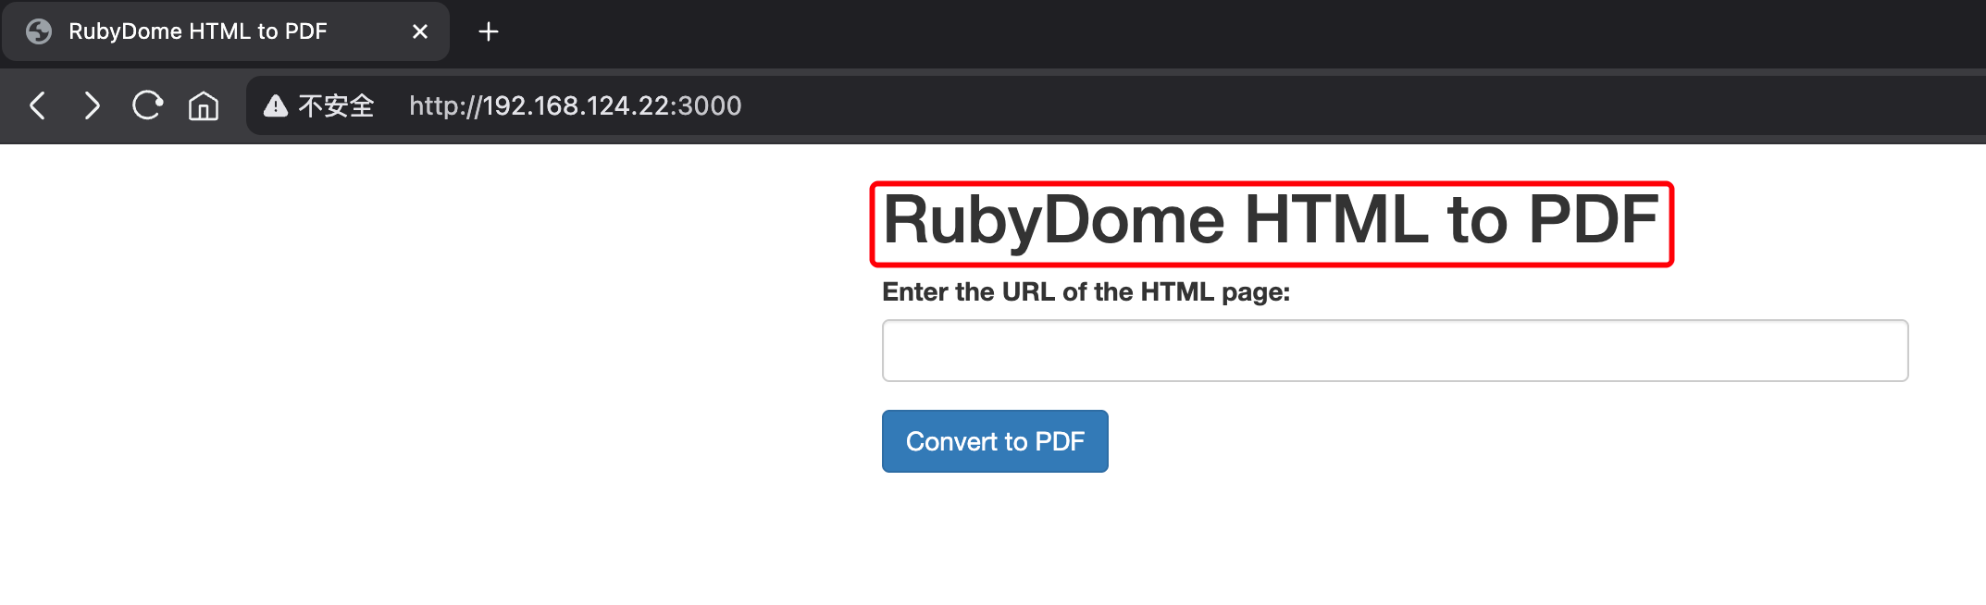Screen dimensions: 1986x605
Task: Select the RubyDome HTML to PDF tab title
Action: 198,31
